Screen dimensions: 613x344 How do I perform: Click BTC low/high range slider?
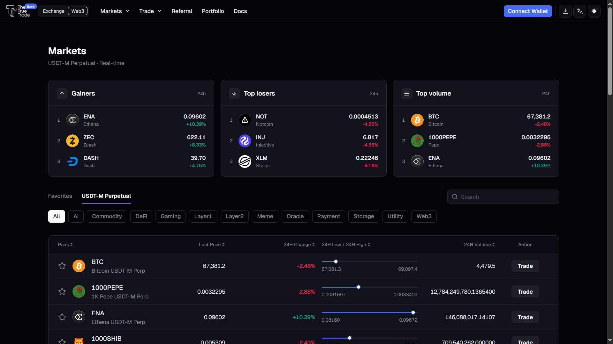click(x=369, y=262)
